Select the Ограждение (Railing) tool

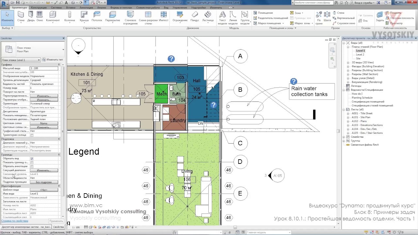pos(180,17)
